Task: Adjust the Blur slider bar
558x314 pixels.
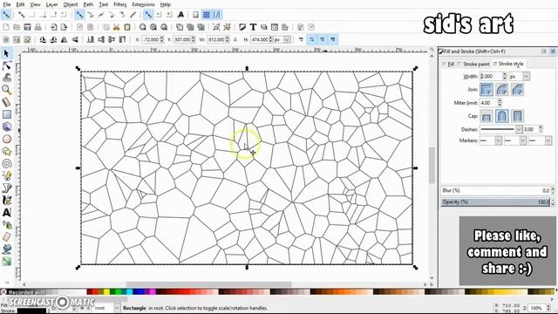Action: (495, 191)
